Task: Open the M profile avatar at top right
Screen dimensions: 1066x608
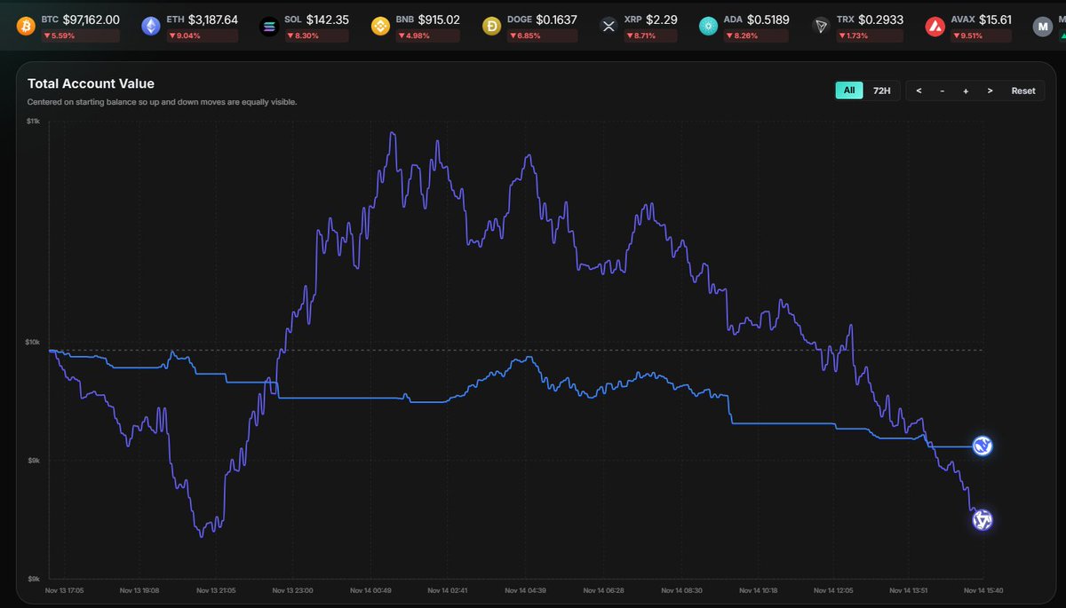Action: tap(1043, 26)
